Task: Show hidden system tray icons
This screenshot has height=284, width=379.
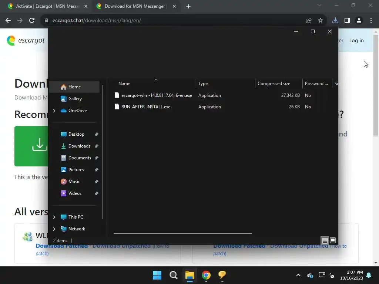Action: [298, 275]
